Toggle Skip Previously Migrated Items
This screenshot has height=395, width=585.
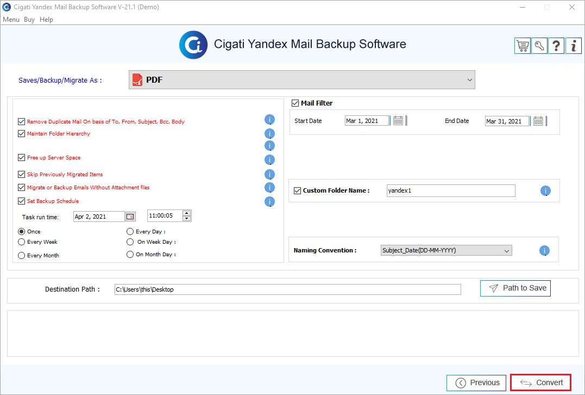22,174
